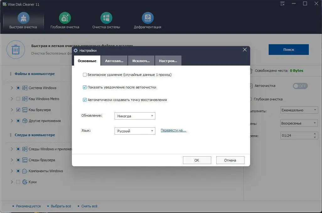Screen dimensions: 322x213
Task: Click the Поиск search button
Action: click(288, 49)
